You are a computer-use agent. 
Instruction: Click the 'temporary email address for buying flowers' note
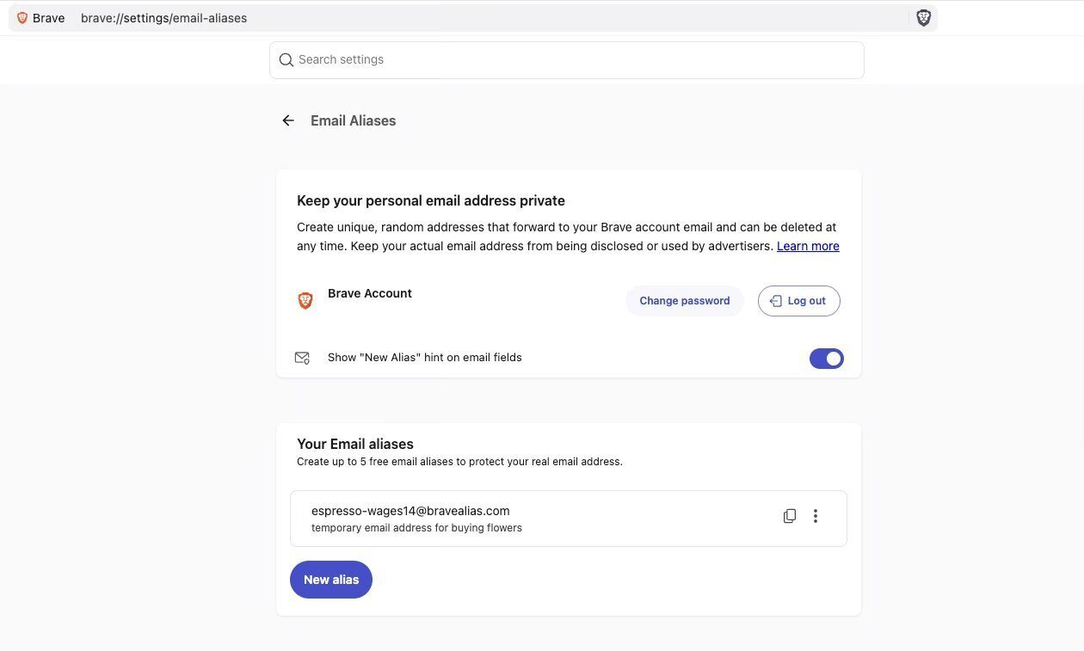pyautogui.click(x=416, y=528)
